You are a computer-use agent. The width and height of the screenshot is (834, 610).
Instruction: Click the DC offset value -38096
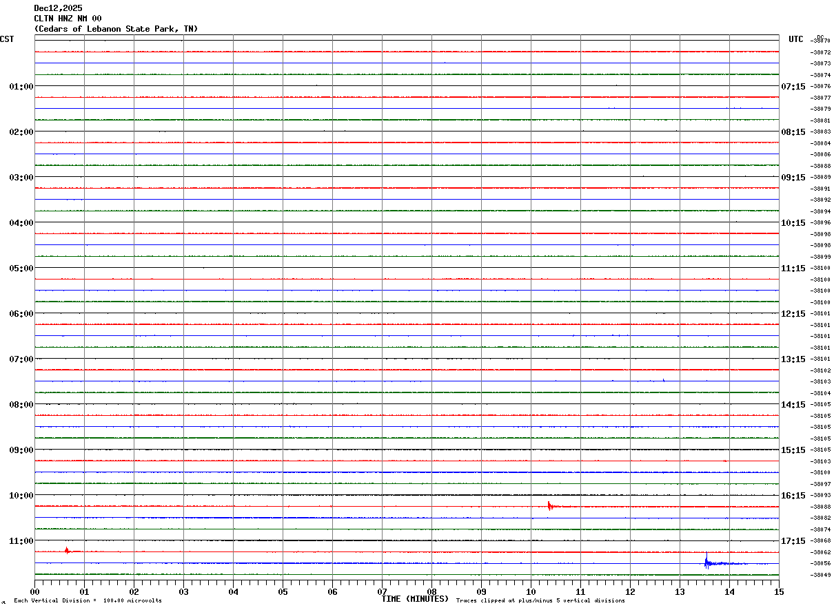click(x=821, y=222)
